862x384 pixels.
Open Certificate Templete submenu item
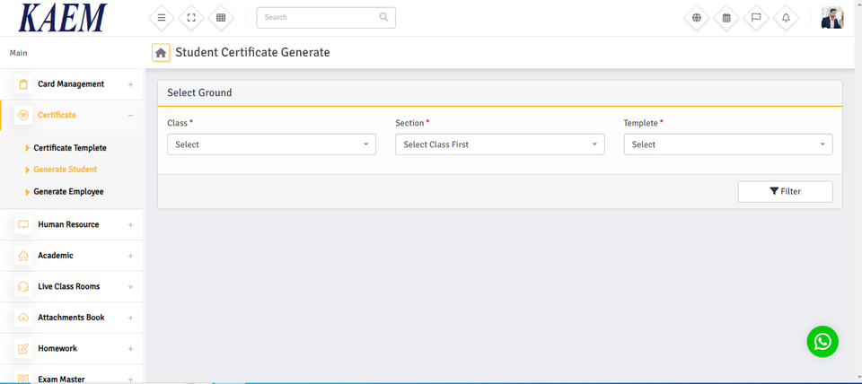(70, 148)
